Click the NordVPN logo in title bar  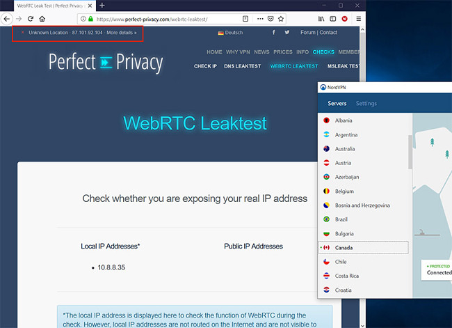[x=323, y=87]
